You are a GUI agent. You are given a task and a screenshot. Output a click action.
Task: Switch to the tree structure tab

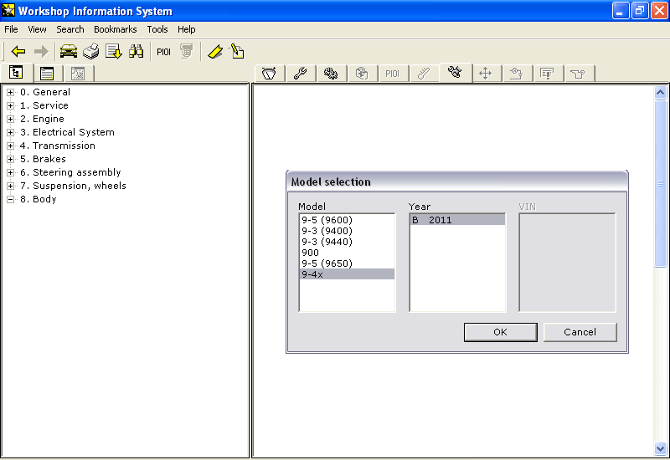coord(16,73)
